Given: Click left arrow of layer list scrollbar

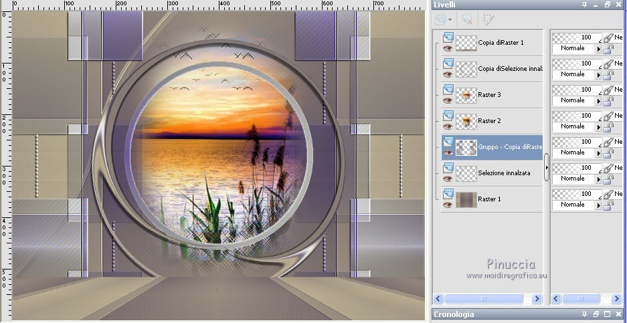Looking at the screenshot, I should 439,299.
